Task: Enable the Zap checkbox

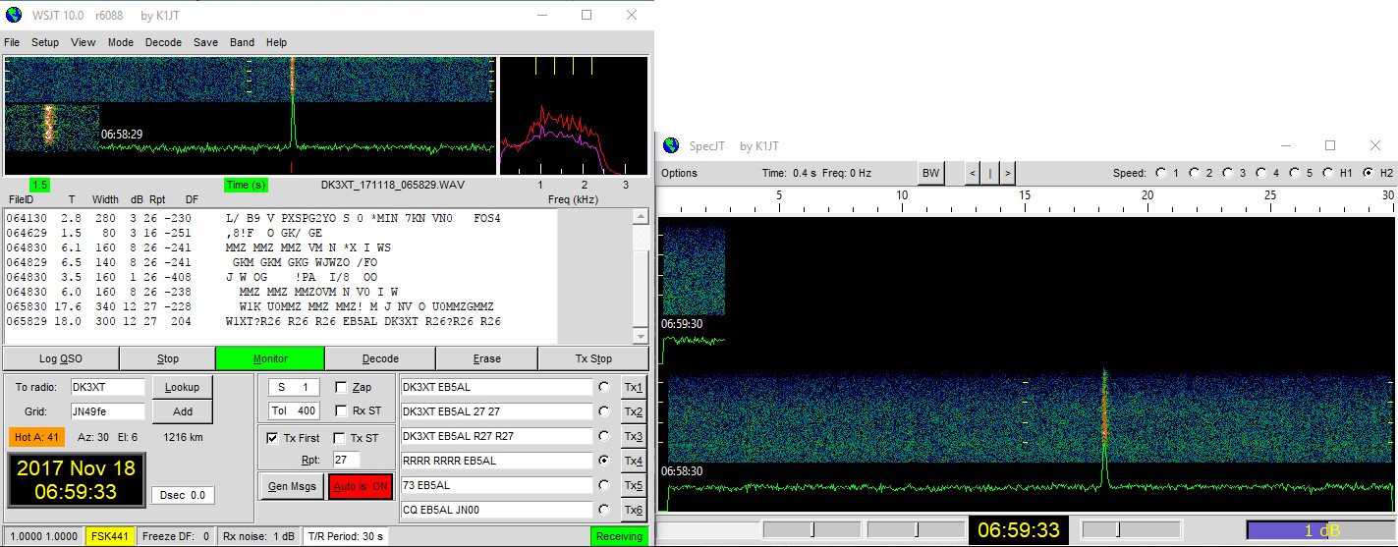Action: tap(342, 387)
